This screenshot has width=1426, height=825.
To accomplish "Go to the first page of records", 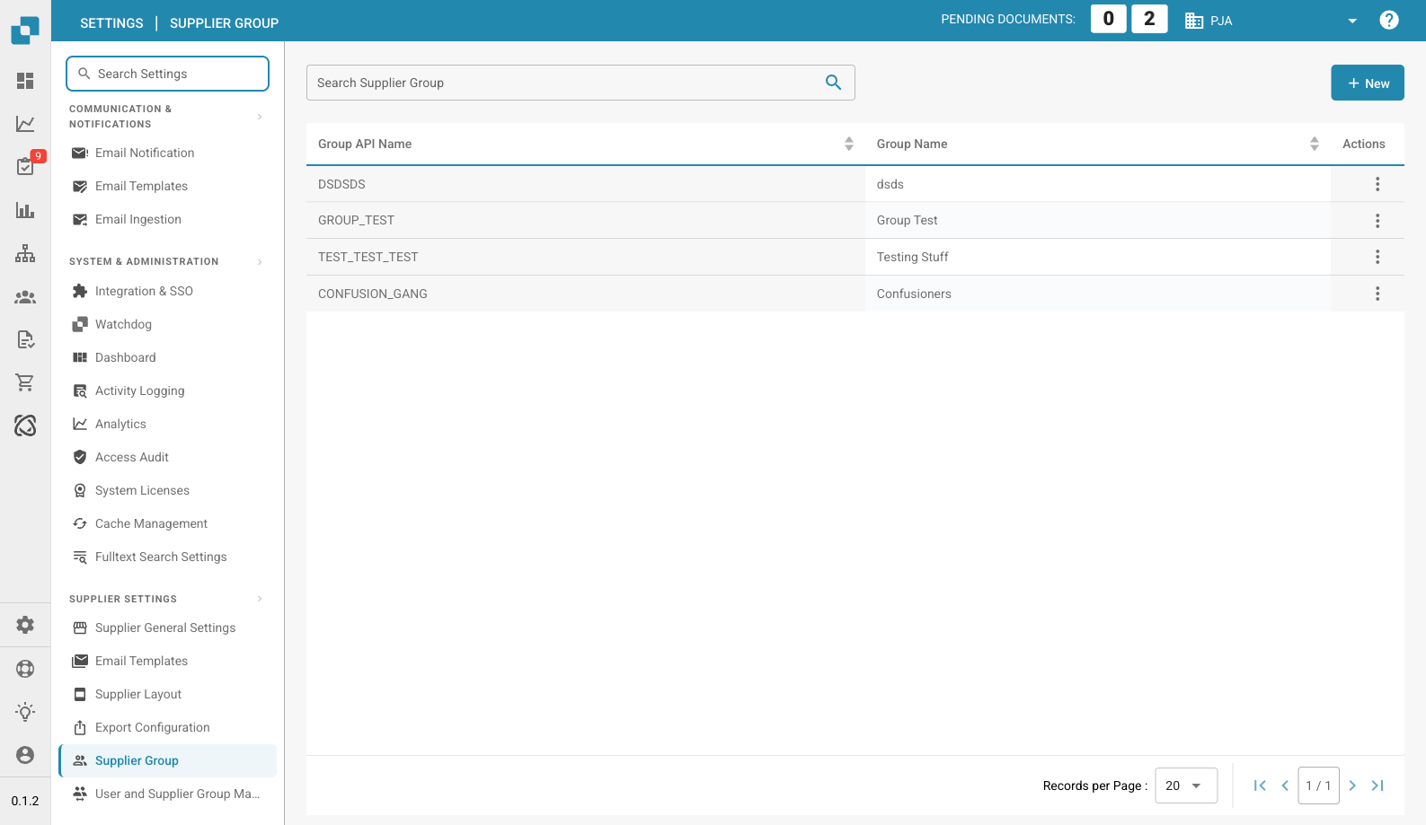I will [1260, 786].
